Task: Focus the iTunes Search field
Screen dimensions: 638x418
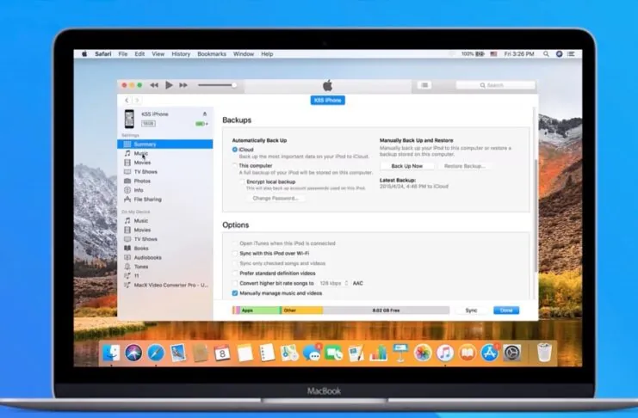Action: pyautogui.click(x=495, y=85)
